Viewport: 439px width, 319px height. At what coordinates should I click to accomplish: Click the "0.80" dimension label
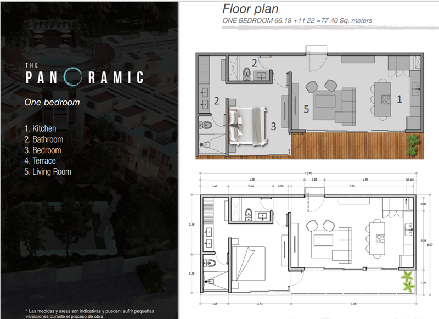tap(423, 204)
